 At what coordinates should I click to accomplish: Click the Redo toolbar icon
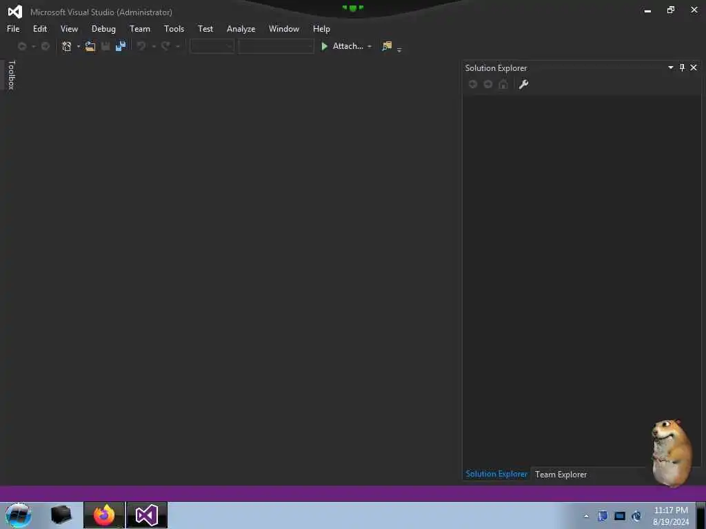click(165, 46)
